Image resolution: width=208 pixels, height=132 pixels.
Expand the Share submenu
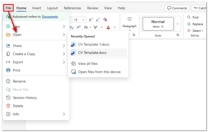[64, 46]
